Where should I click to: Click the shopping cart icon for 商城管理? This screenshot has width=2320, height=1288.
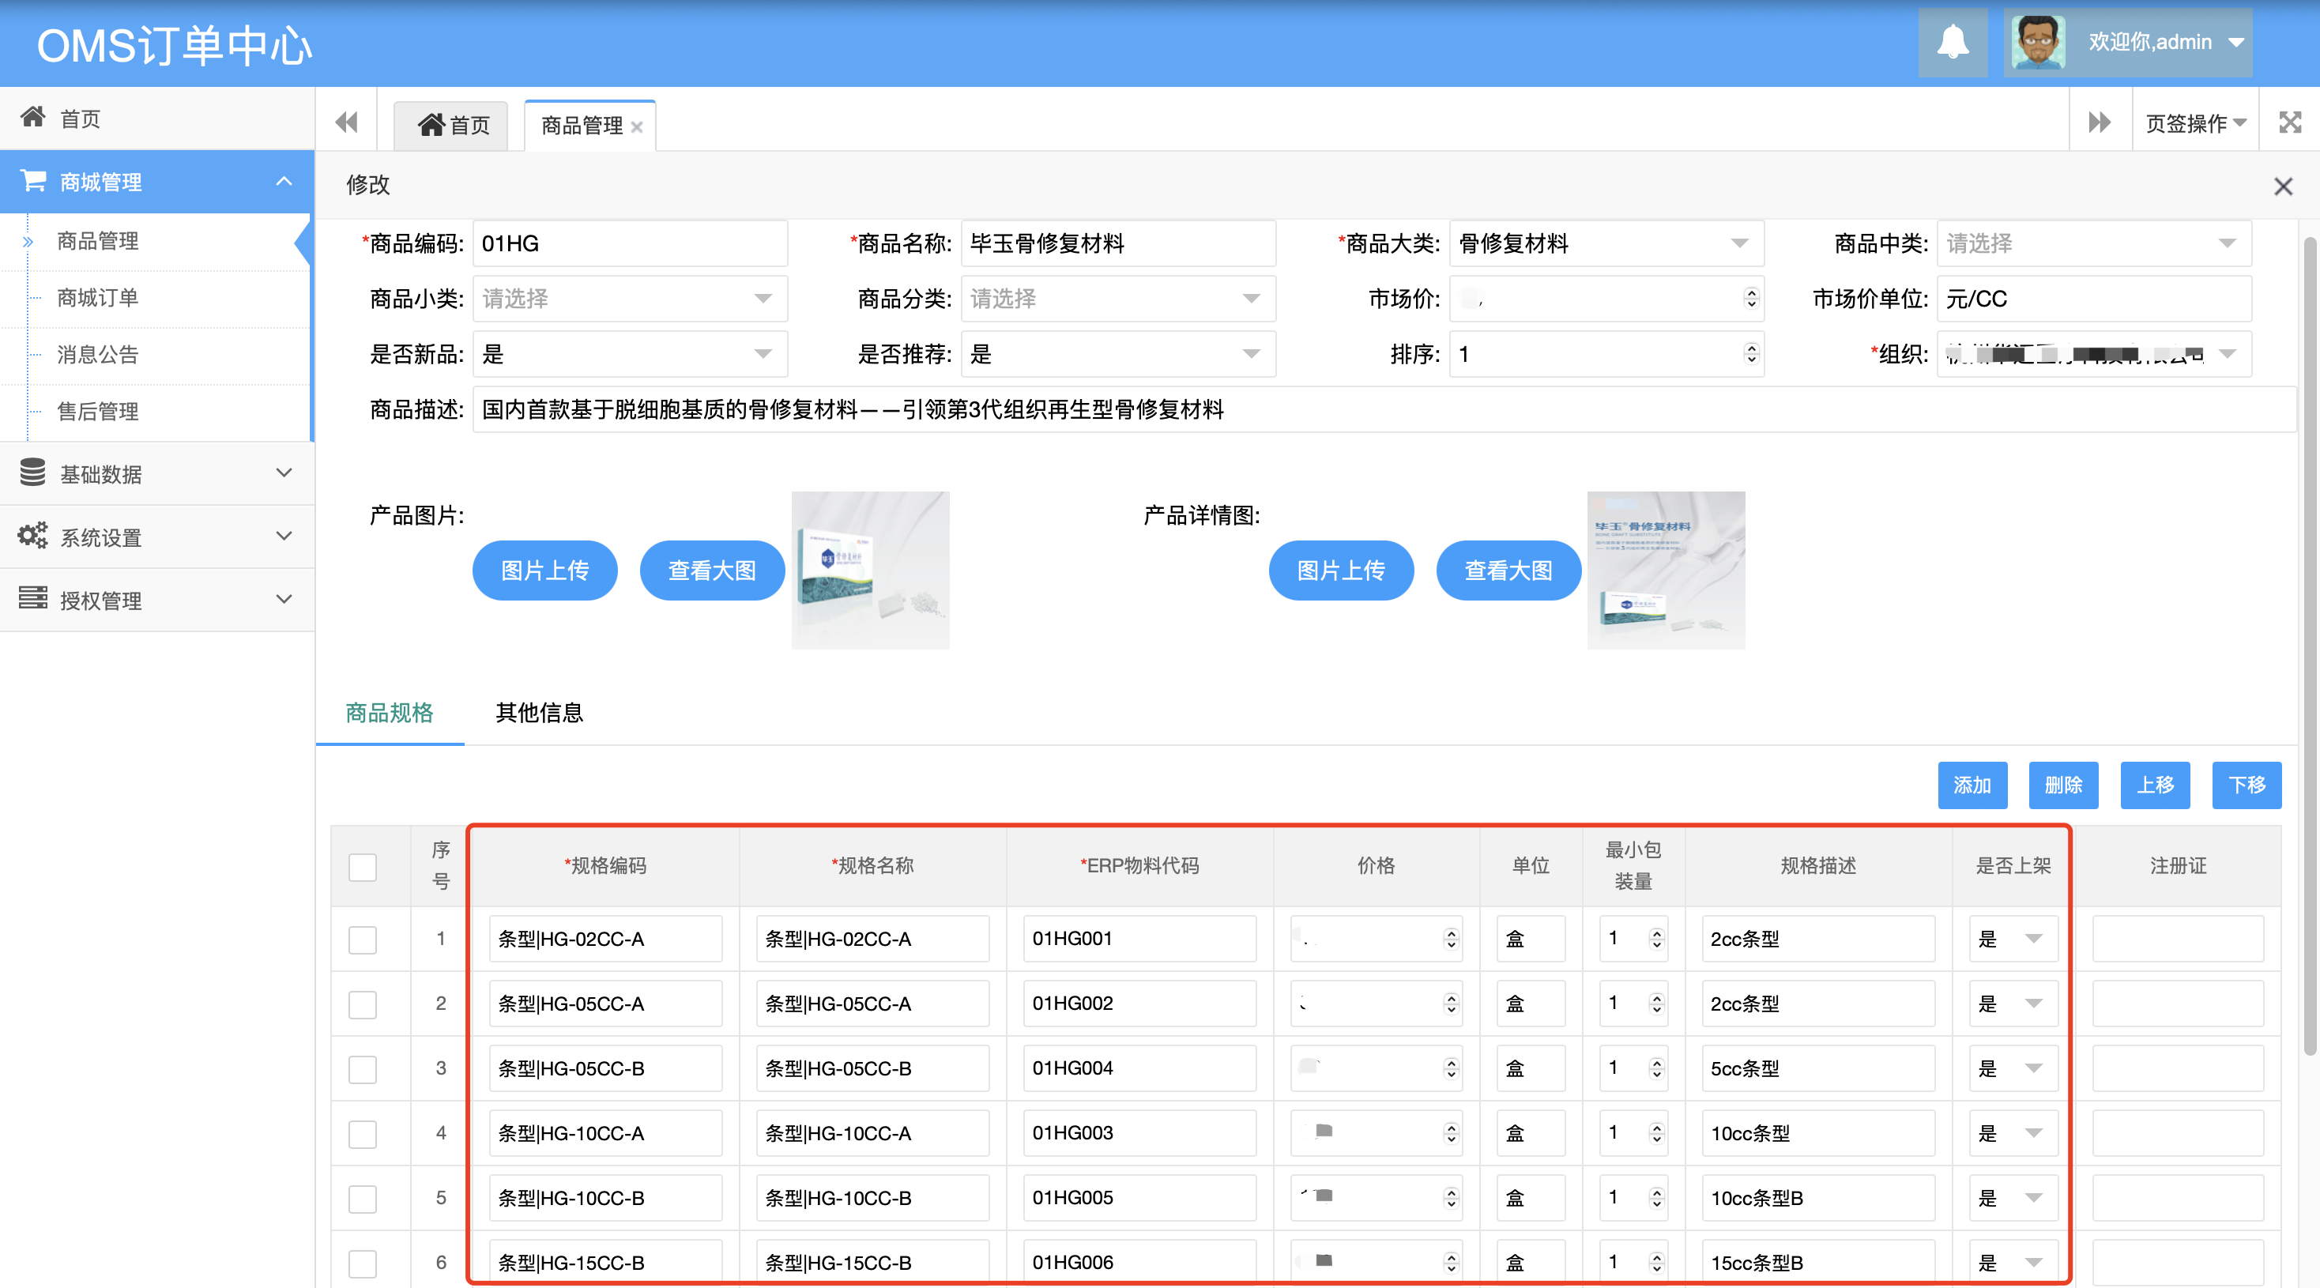[33, 181]
